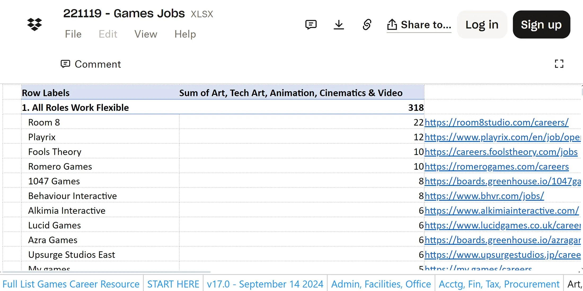Open the Help menu
This screenshot has width=583, height=291.
[x=185, y=34]
